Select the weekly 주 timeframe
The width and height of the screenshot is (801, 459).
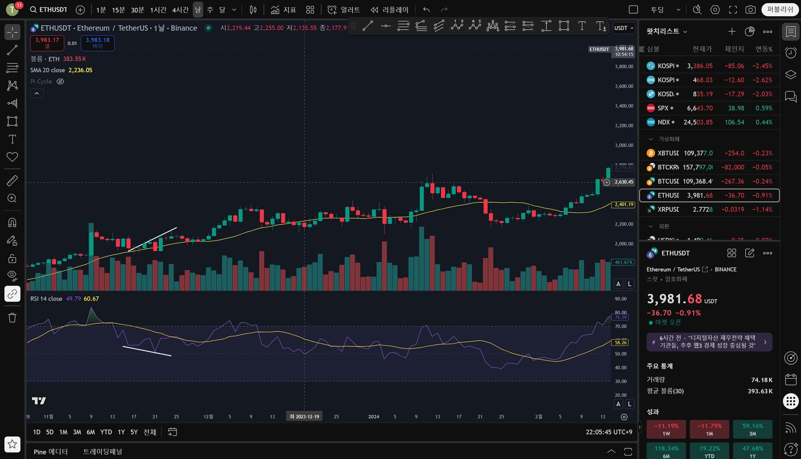click(x=210, y=9)
